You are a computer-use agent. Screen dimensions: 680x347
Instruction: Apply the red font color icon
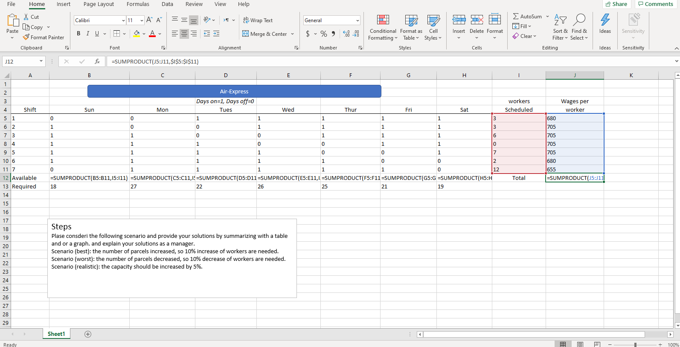[x=152, y=33]
